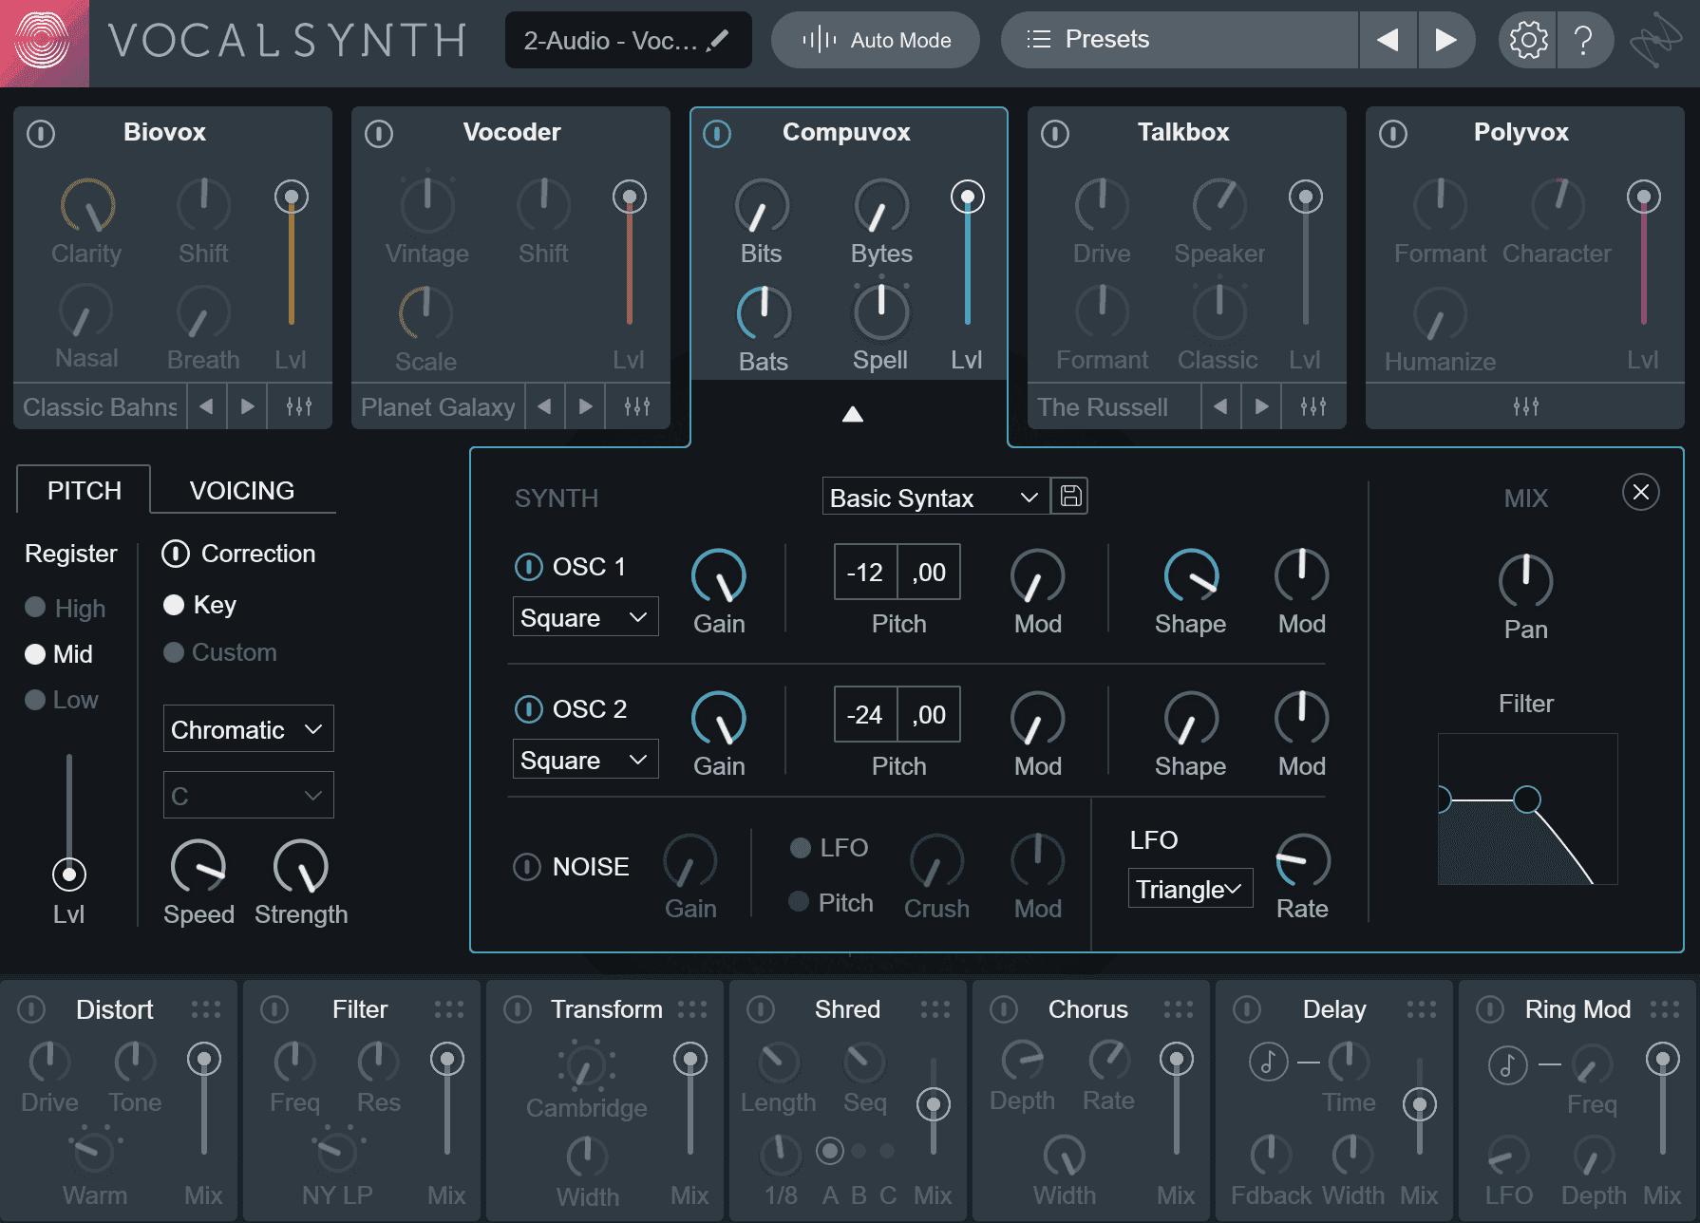Screen dimensions: 1700x1223
Task: Open Basic Syntax synth preset dropdown
Action: click(x=935, y=497)
